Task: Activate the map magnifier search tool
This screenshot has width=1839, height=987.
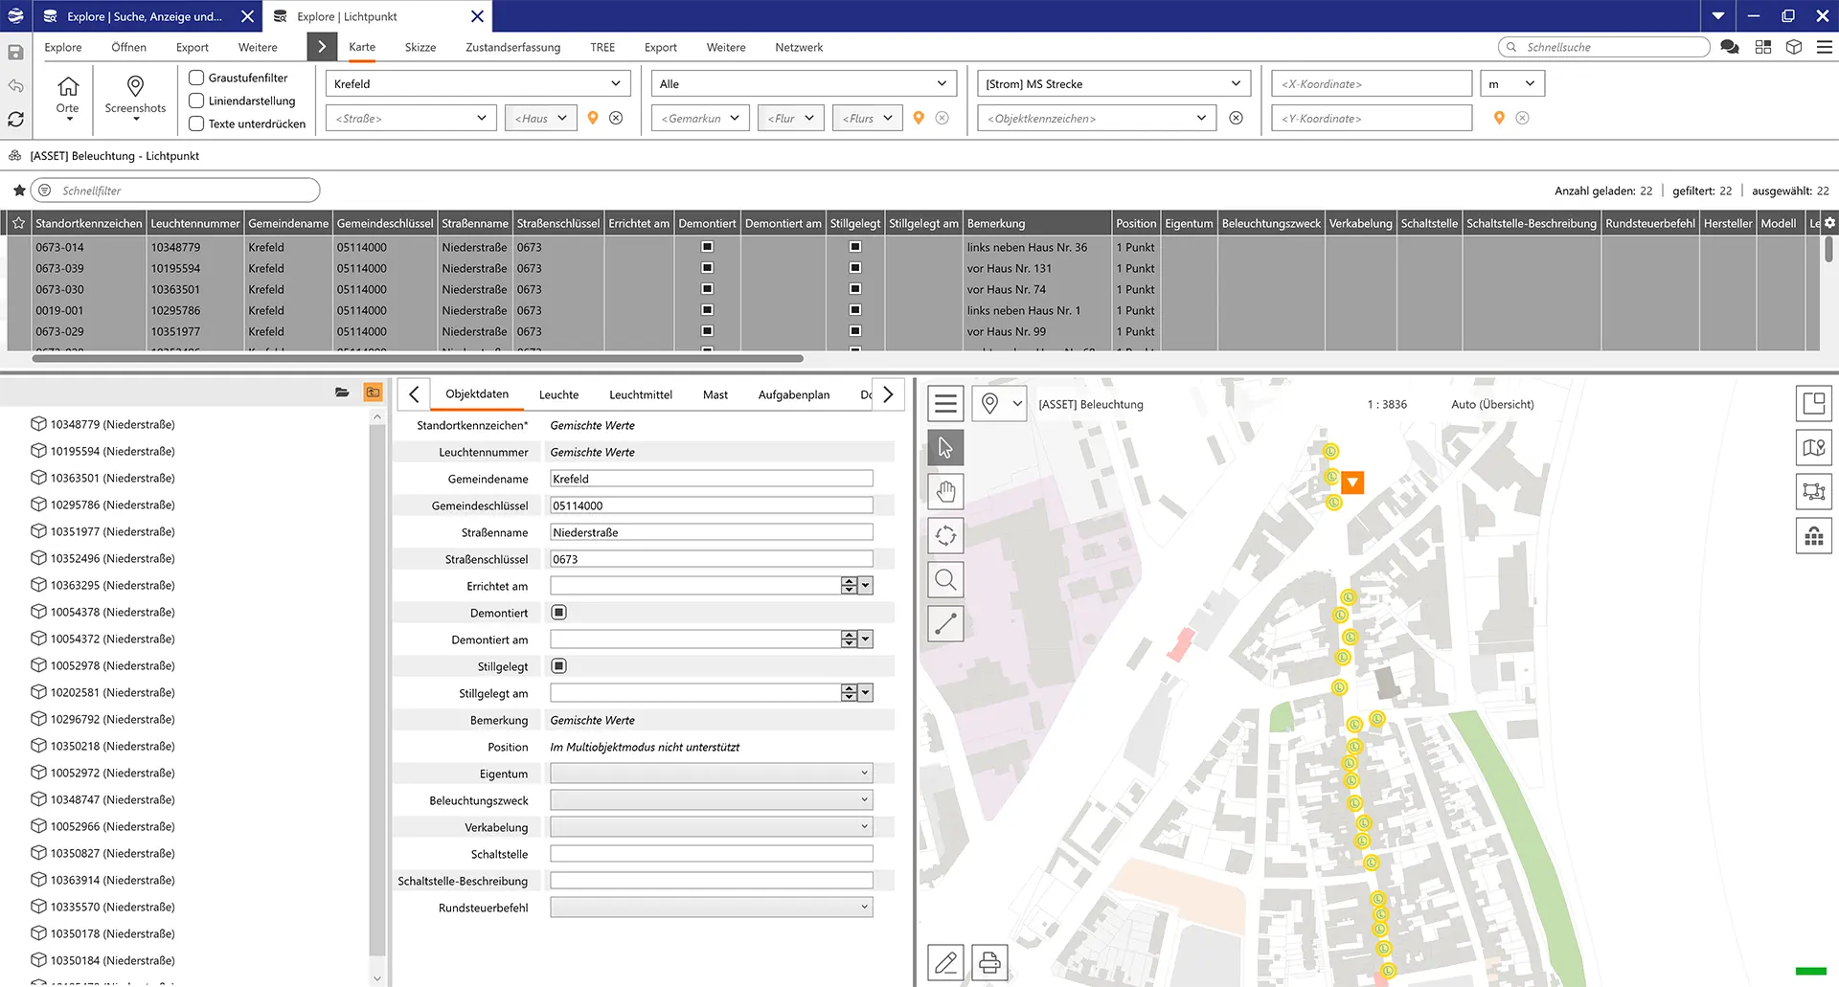Action: point(945,580)
